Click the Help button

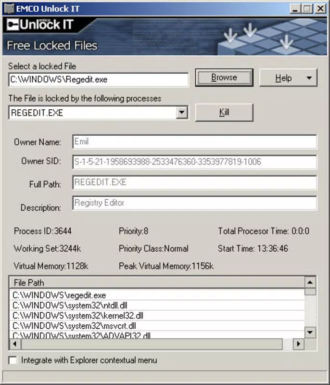[288, 78]
